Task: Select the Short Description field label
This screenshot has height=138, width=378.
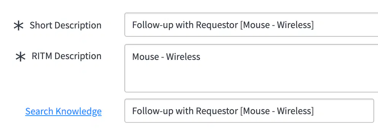Action: coord(65,25)
